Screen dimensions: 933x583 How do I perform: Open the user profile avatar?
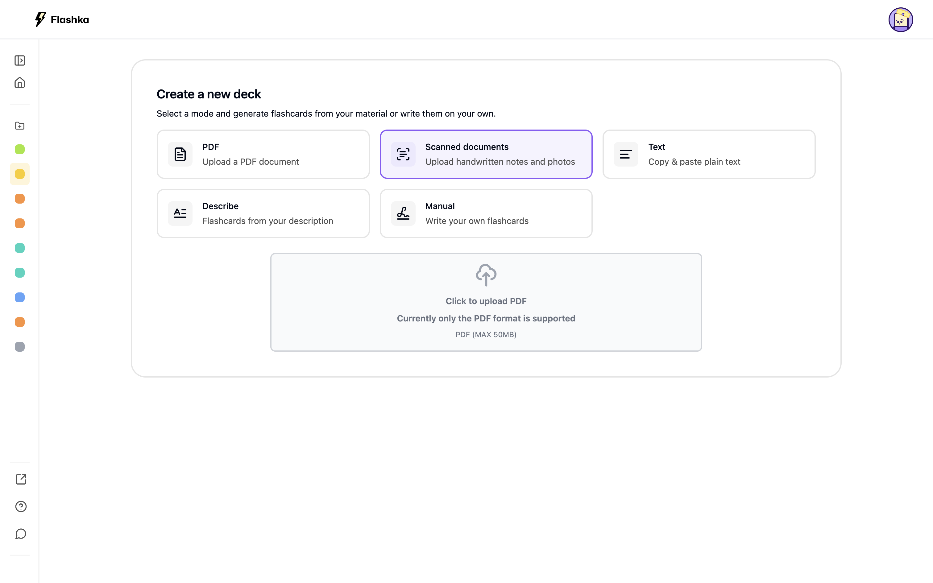(901, 20)
